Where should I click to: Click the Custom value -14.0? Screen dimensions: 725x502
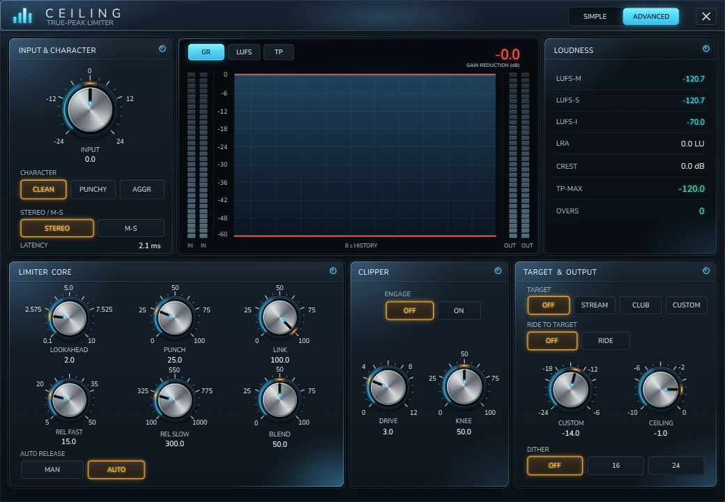coord(570,433)
